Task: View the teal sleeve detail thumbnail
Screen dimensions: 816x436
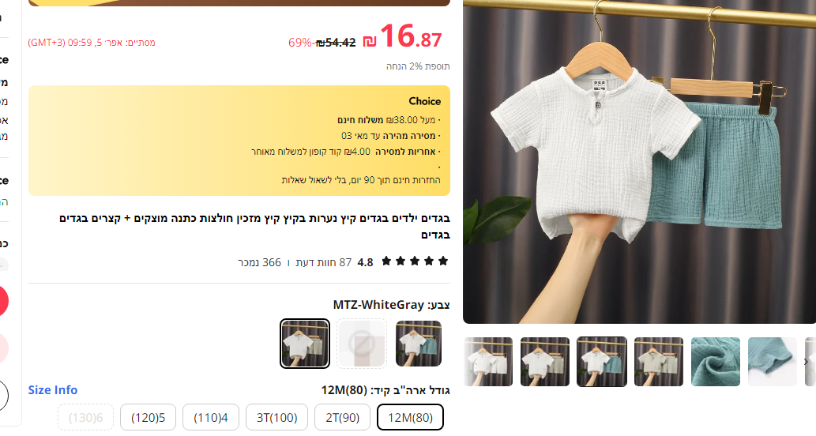Action: pos(773,362)
